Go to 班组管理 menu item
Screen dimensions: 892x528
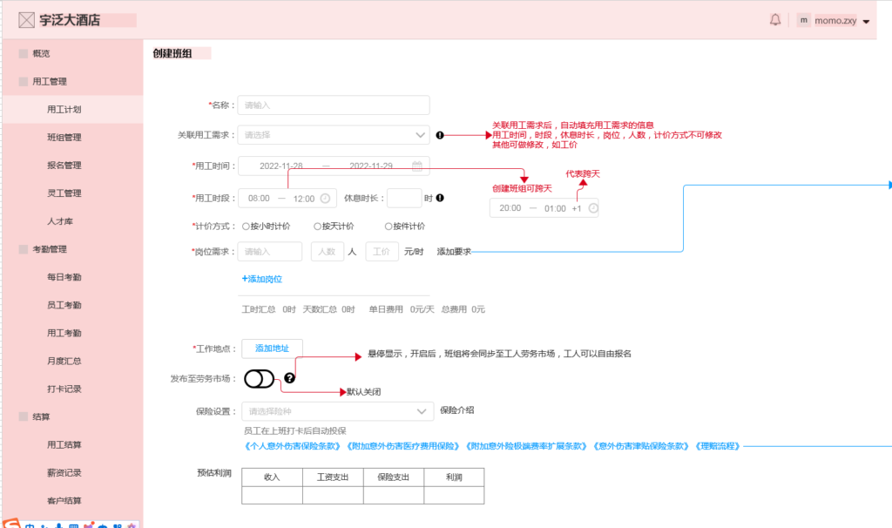[64, 137]
